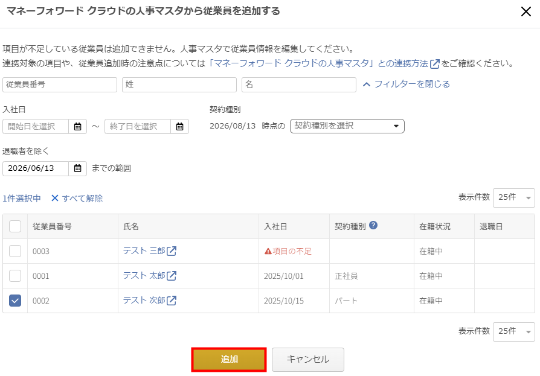Open calendar icon for 退職者を除く date

pos(78,168)
